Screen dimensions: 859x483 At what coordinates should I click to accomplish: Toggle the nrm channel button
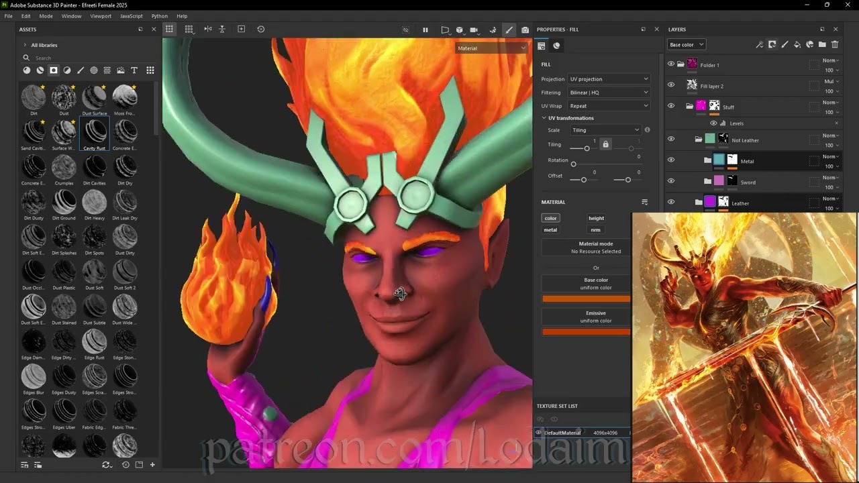pos(595,229)
